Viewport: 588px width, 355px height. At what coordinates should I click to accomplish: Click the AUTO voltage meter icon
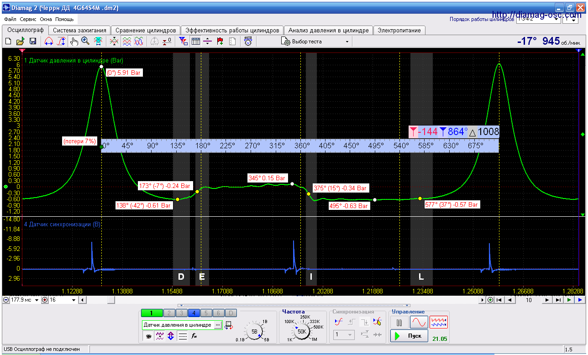[x=248, y=41]
